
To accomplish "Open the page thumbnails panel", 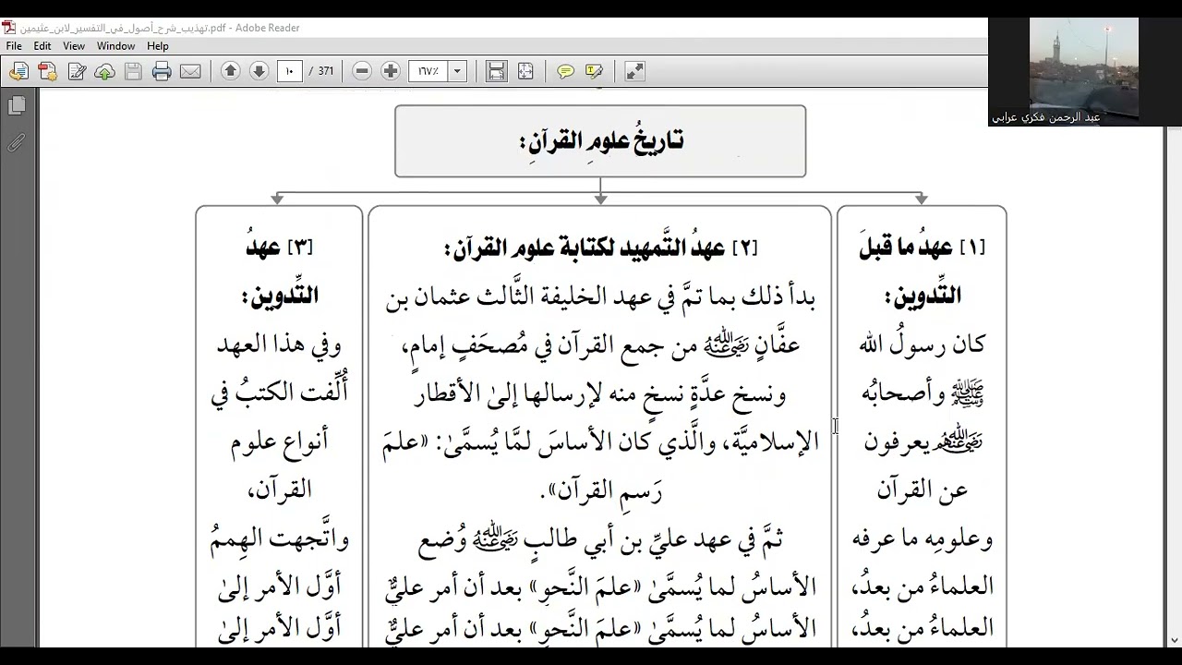I will coord(16,106).
